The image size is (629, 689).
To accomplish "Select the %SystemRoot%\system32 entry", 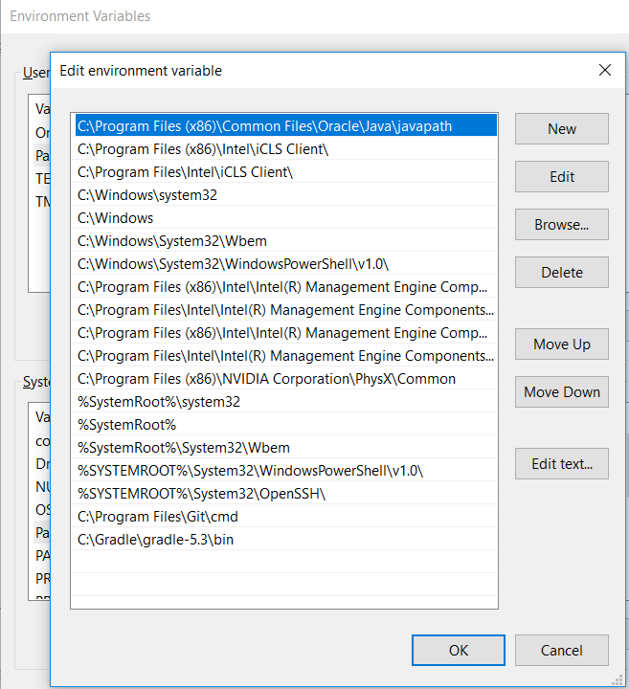I will point(285,402).
